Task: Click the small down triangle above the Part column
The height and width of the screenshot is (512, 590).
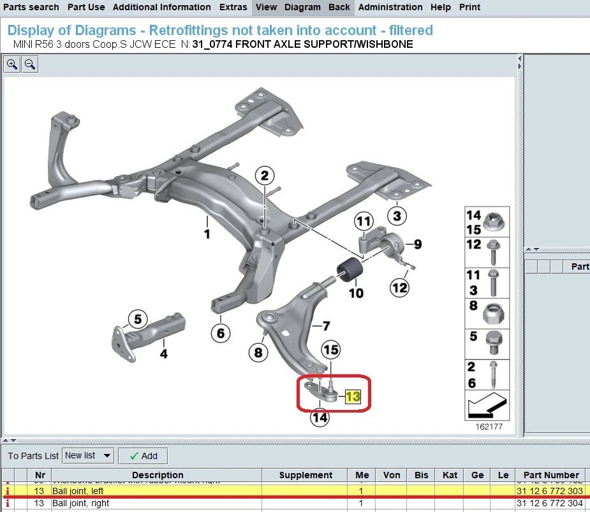Action: point(535,249)
